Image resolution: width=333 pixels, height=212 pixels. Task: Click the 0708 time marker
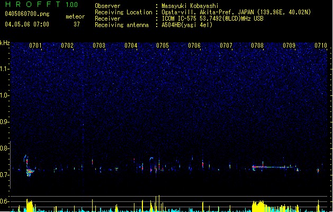click(x=257, y=46)
